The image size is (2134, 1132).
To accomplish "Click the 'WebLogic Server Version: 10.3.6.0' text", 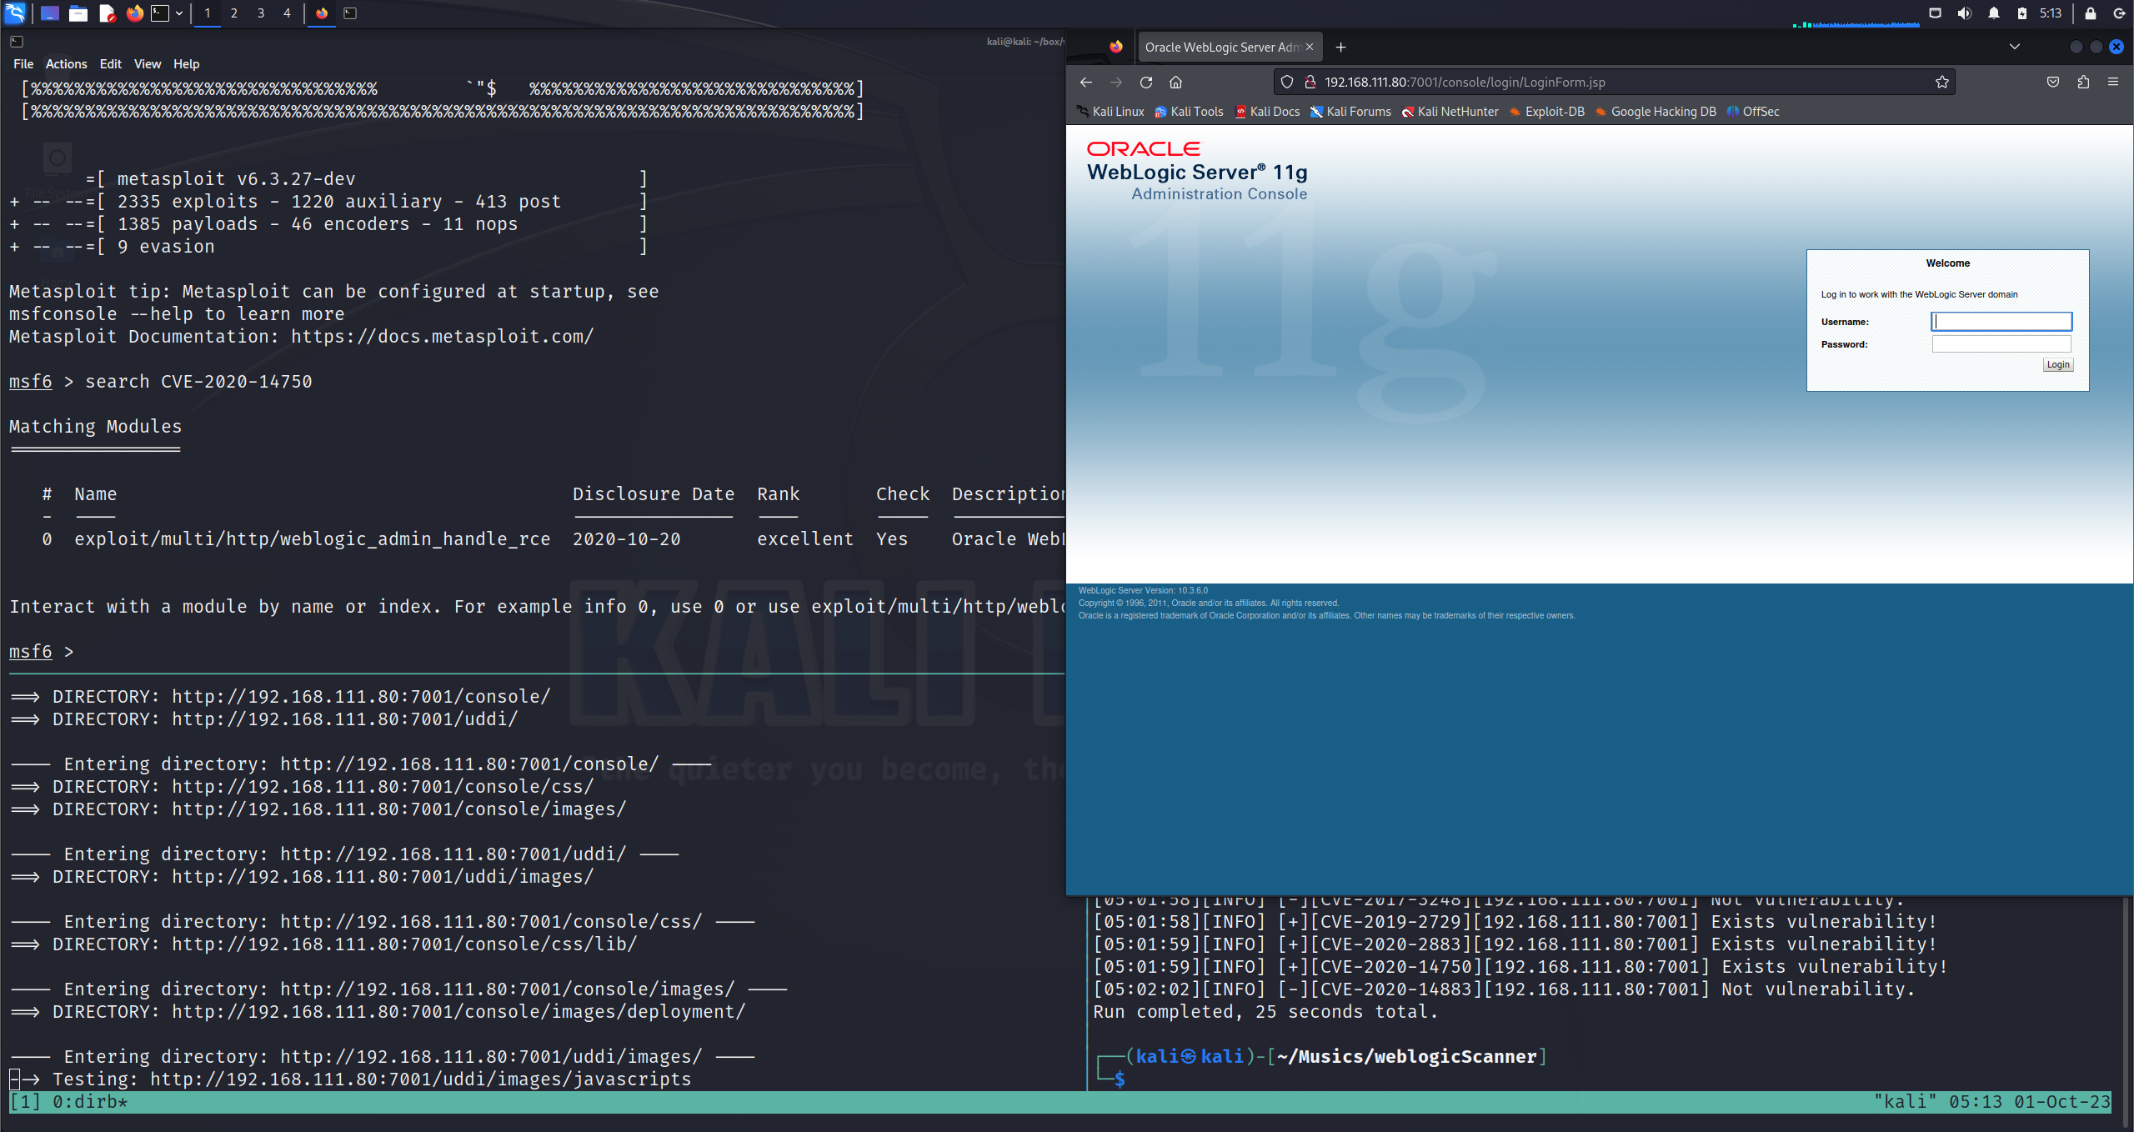I will 1143,591.
